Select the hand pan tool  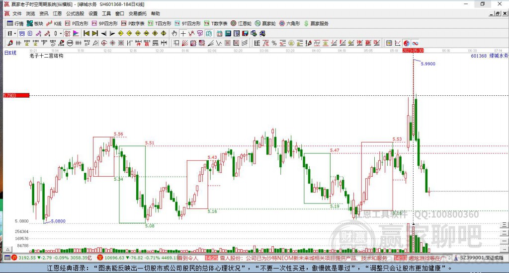[x=174, y=33]
